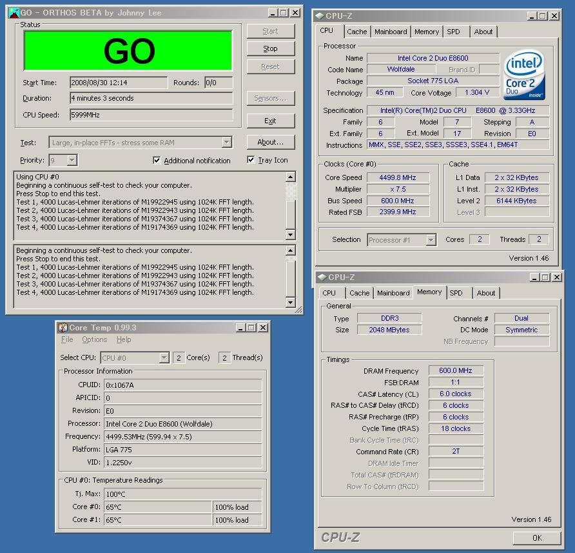Screen dimensions: 575x553
Task: Expand the Priority dropdown
Action: (72, 160)
